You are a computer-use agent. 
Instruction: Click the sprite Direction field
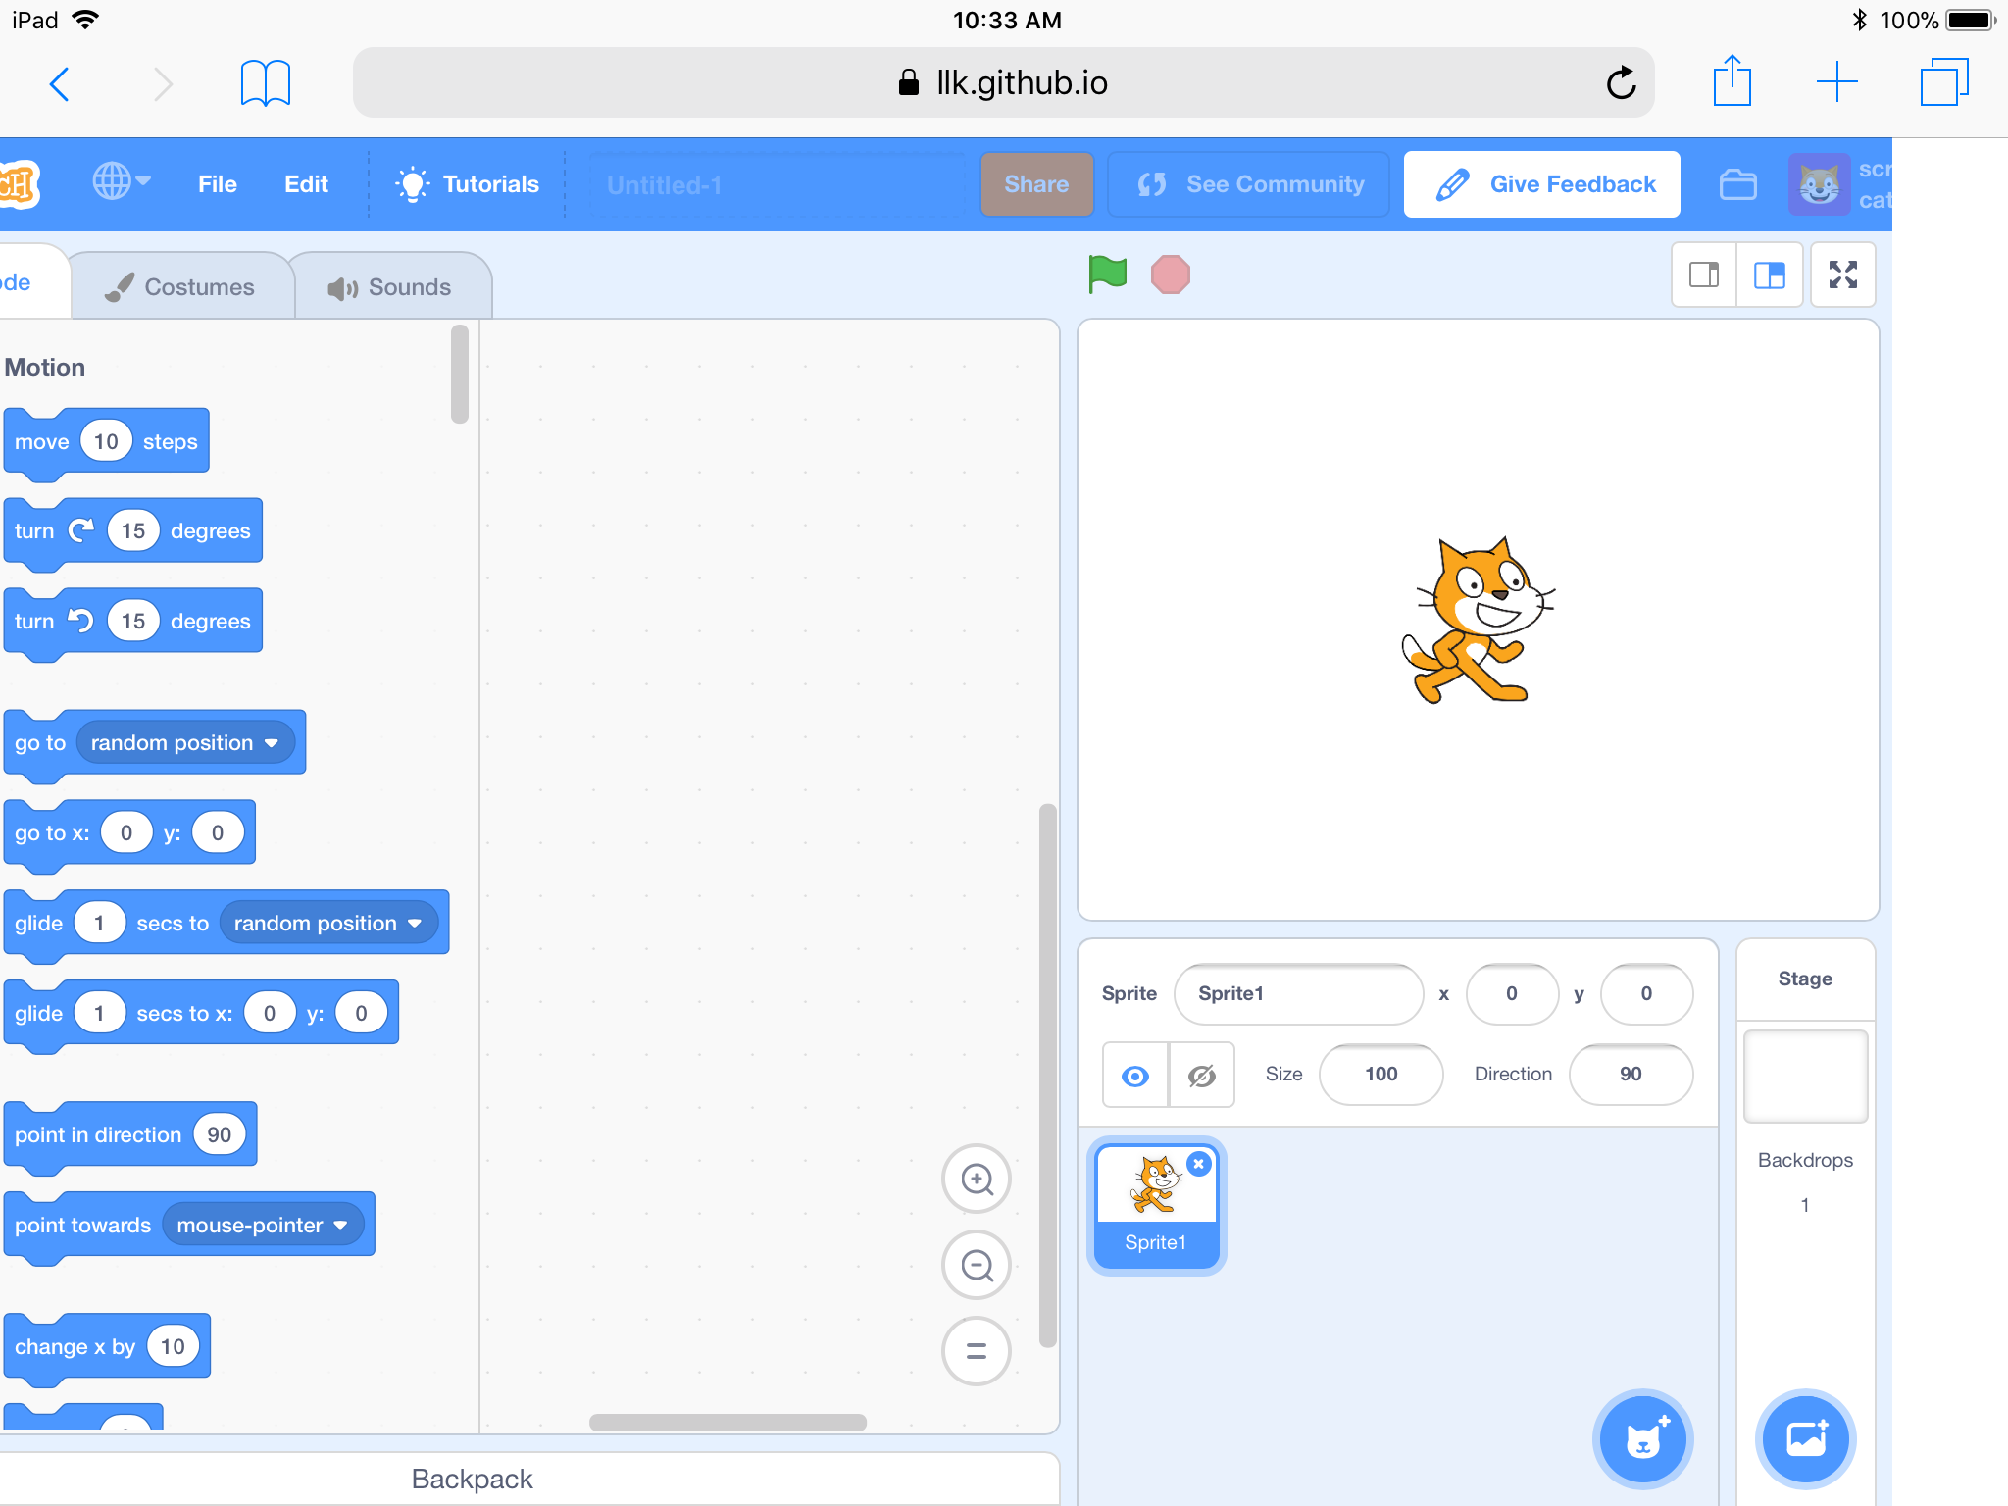coord(1631,1075)
